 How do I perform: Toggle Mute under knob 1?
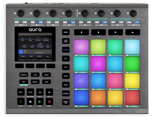[25, 22]
